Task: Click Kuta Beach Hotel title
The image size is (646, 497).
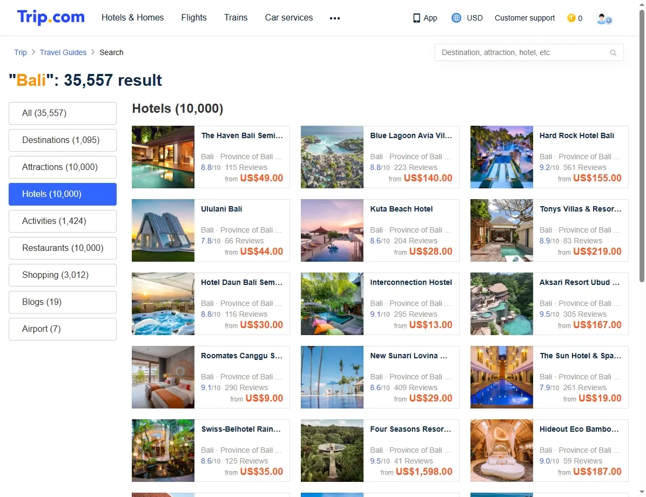Action: (401, 209)
